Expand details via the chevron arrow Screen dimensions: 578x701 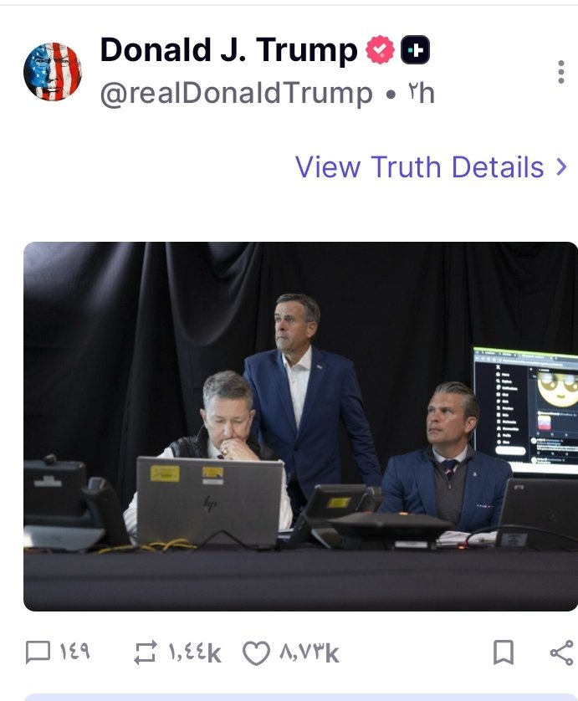[561, 166]
